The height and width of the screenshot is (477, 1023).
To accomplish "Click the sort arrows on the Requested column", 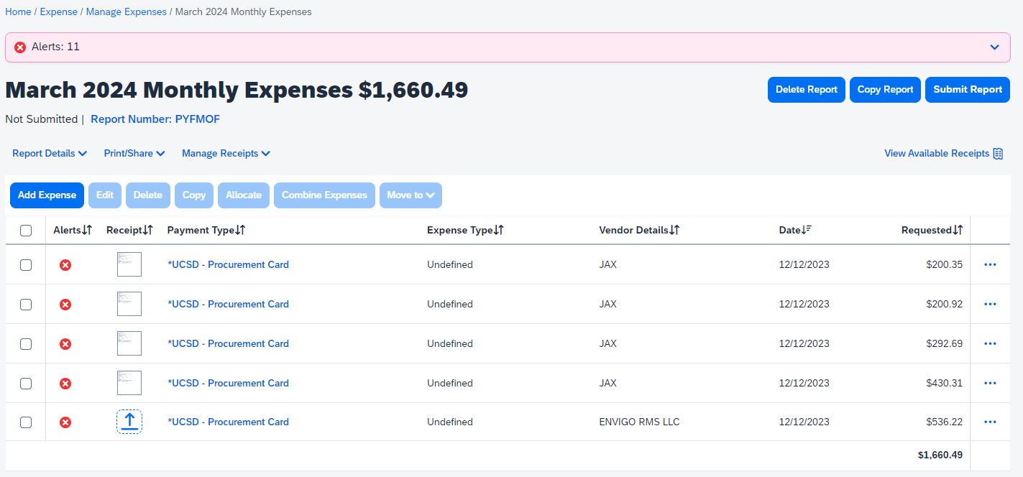I will (958, 230).
